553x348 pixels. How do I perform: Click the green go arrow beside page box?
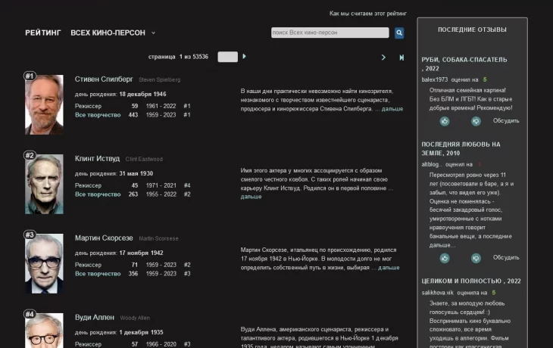tap(244, 56)
